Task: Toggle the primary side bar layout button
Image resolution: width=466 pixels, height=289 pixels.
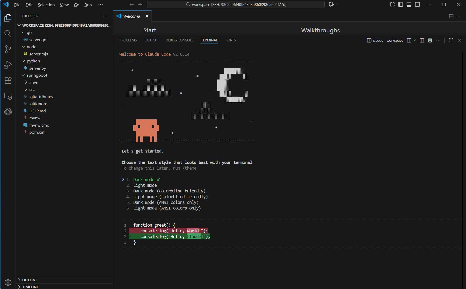Action: 401,4
